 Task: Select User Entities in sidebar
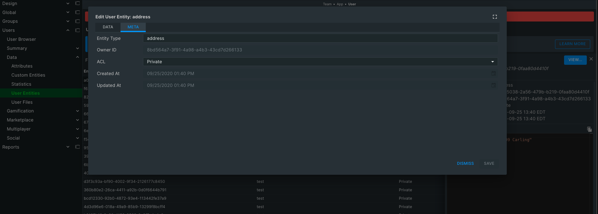[26, 93]
